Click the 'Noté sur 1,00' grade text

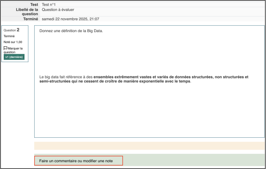pyautogui.click(x=13, y=42)
